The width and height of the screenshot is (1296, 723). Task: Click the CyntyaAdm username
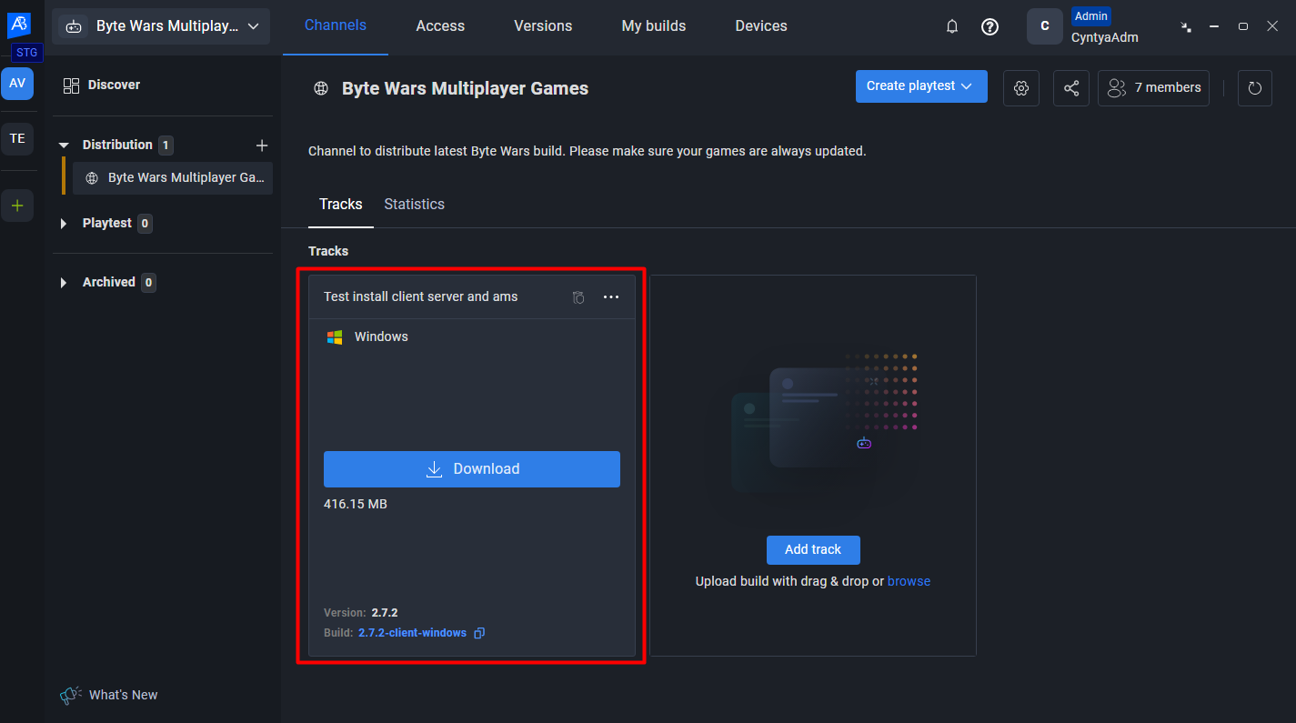click(1104, 37)
